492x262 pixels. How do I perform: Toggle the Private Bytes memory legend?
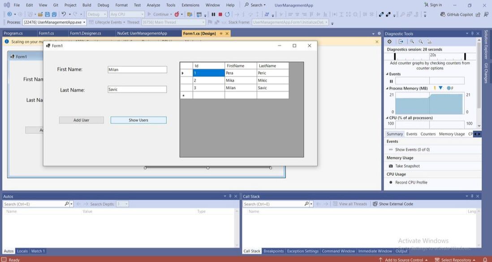[449, 88]
